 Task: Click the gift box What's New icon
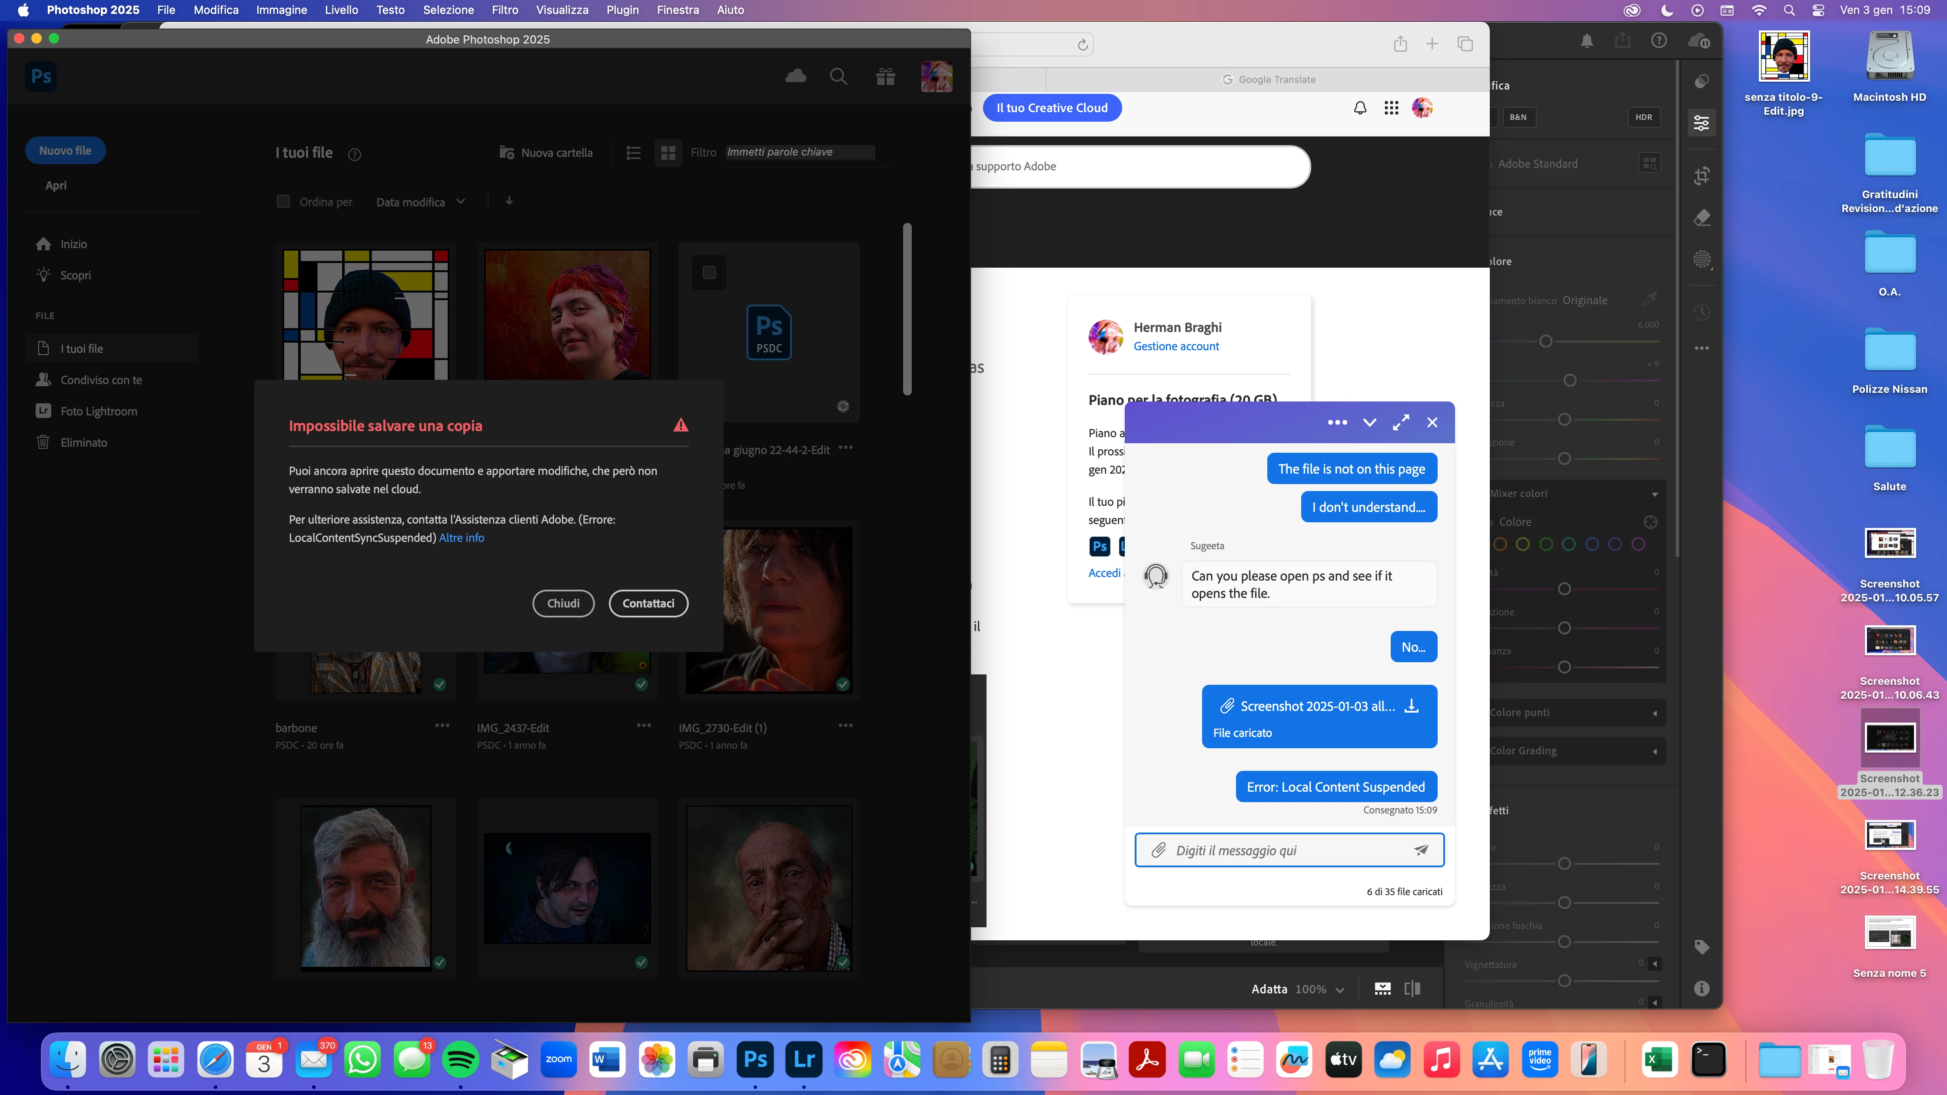pos(885,76)
